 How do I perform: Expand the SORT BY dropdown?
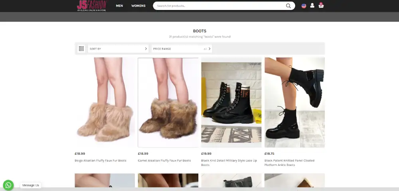coord(119,49)
